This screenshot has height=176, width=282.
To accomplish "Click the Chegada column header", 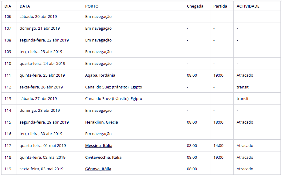I will click(195, 6).
